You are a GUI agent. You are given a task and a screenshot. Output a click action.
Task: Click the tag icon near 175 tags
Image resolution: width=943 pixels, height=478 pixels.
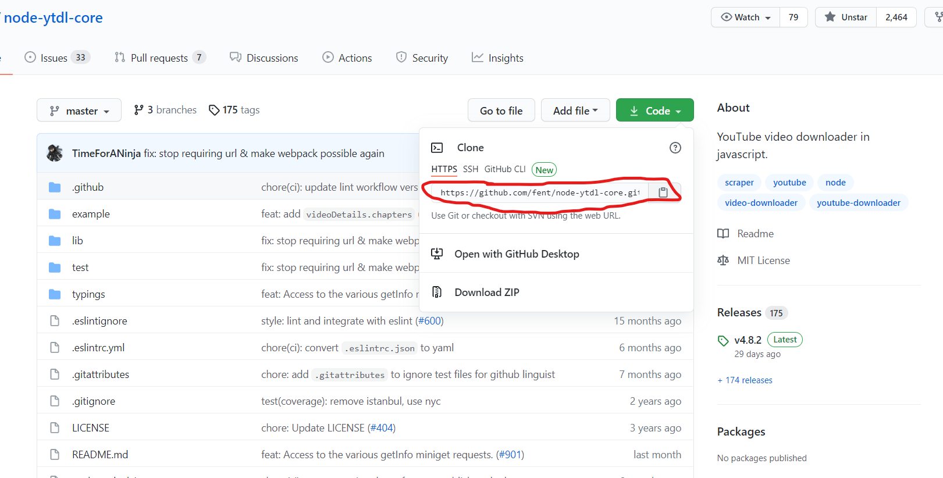214,110
